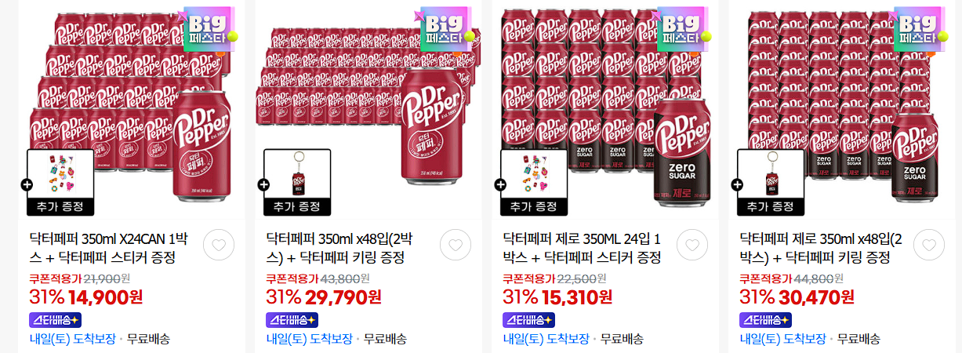
Task: Open plus icon on second product's keyring gift
Action: tap(263, 185)
